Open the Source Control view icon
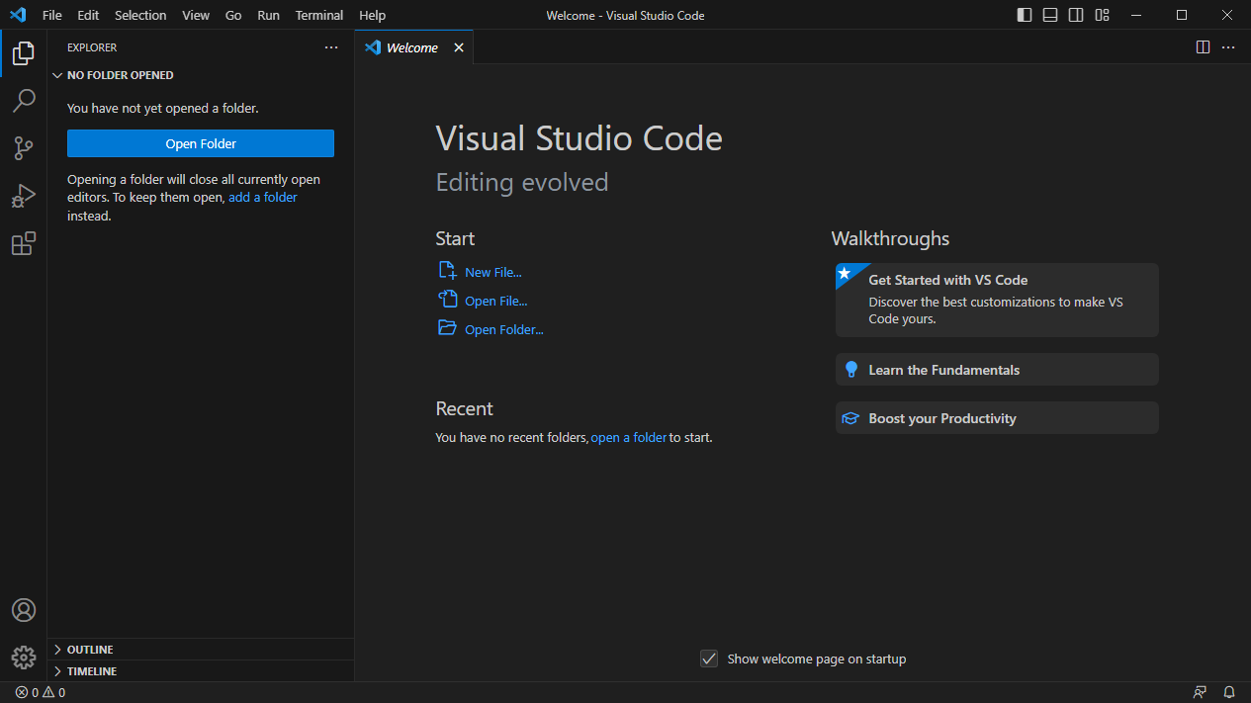This screenshot has width=1251, height=703. (x=24, y=148)
